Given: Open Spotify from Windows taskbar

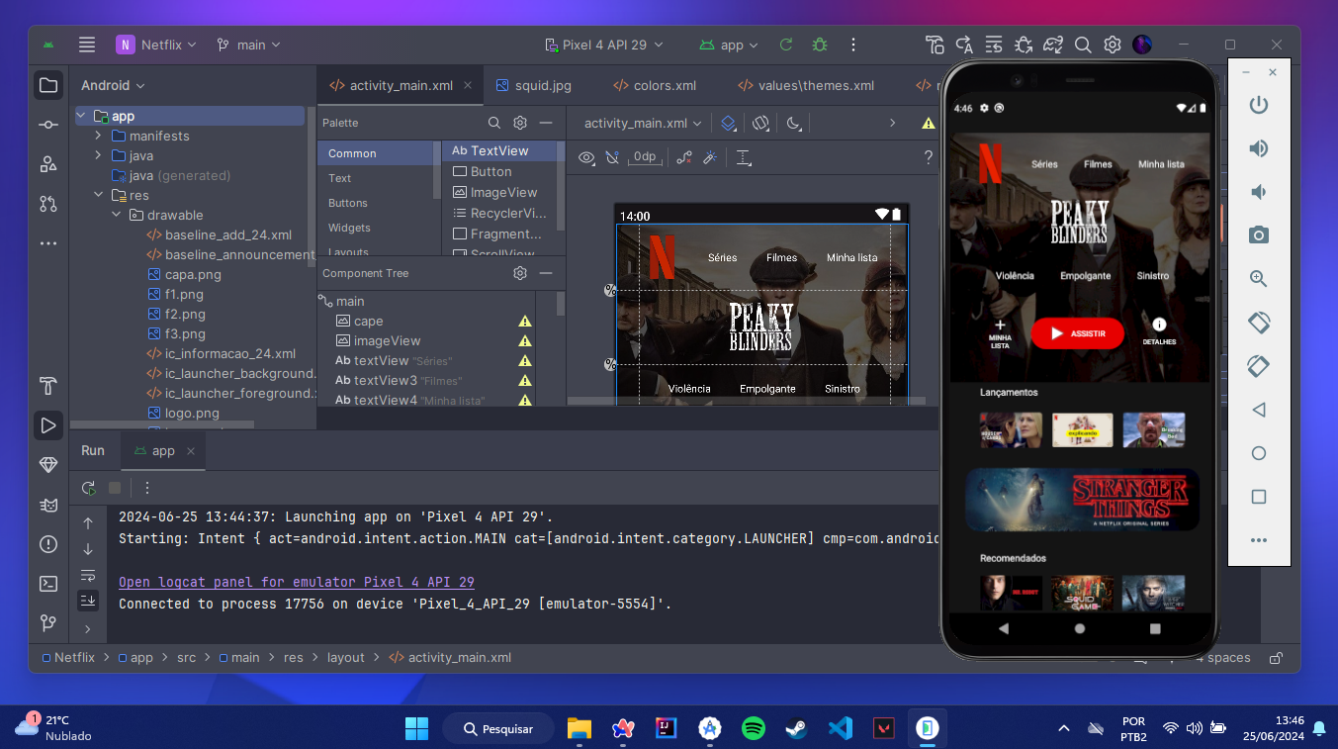Looking at the screenshot, I should point(754,728).
